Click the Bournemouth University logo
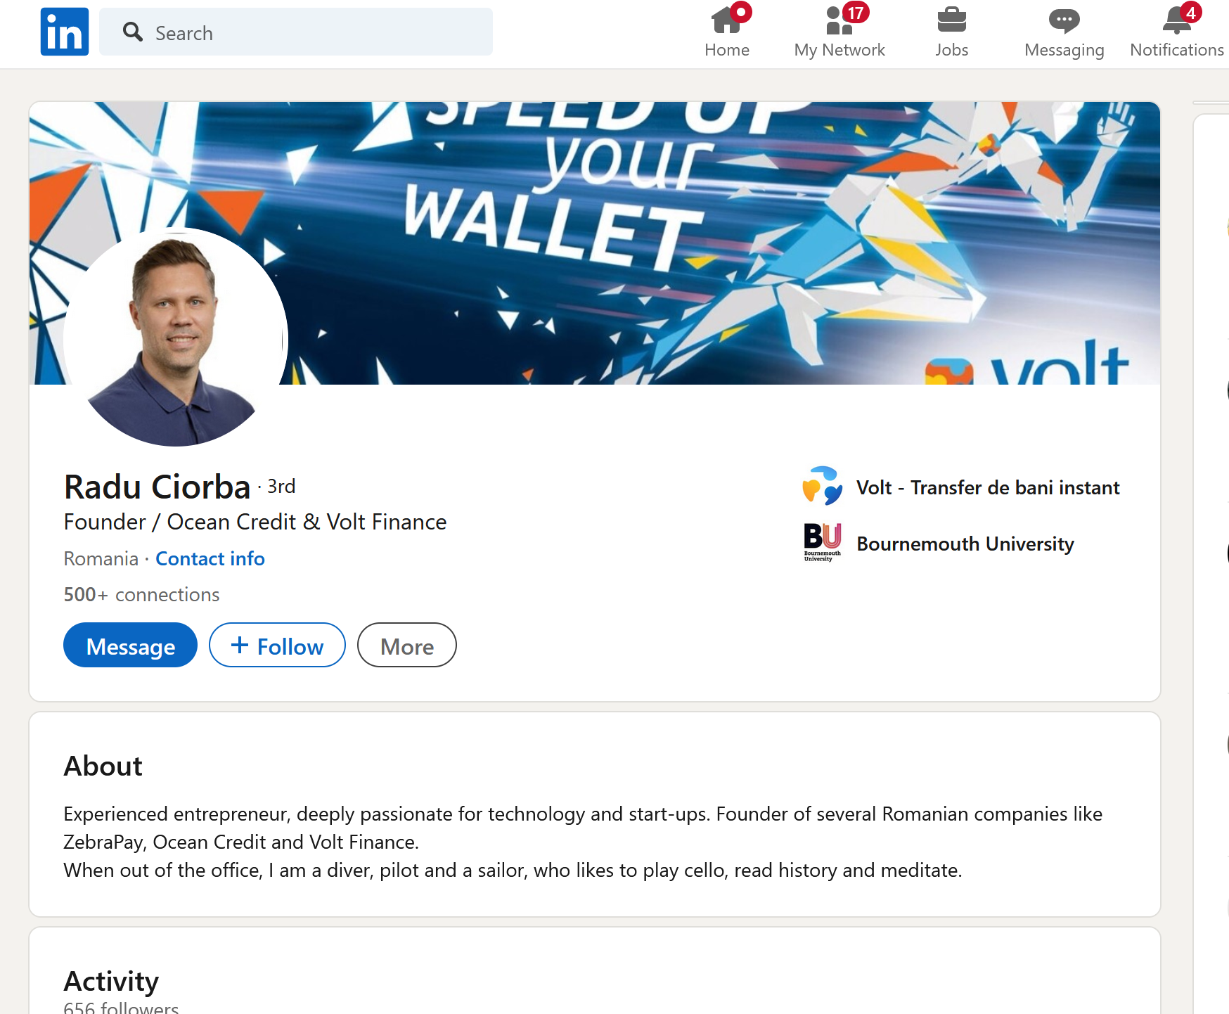The width and height of the screenshot is (1229, 1014). click(x=822, y=542)
